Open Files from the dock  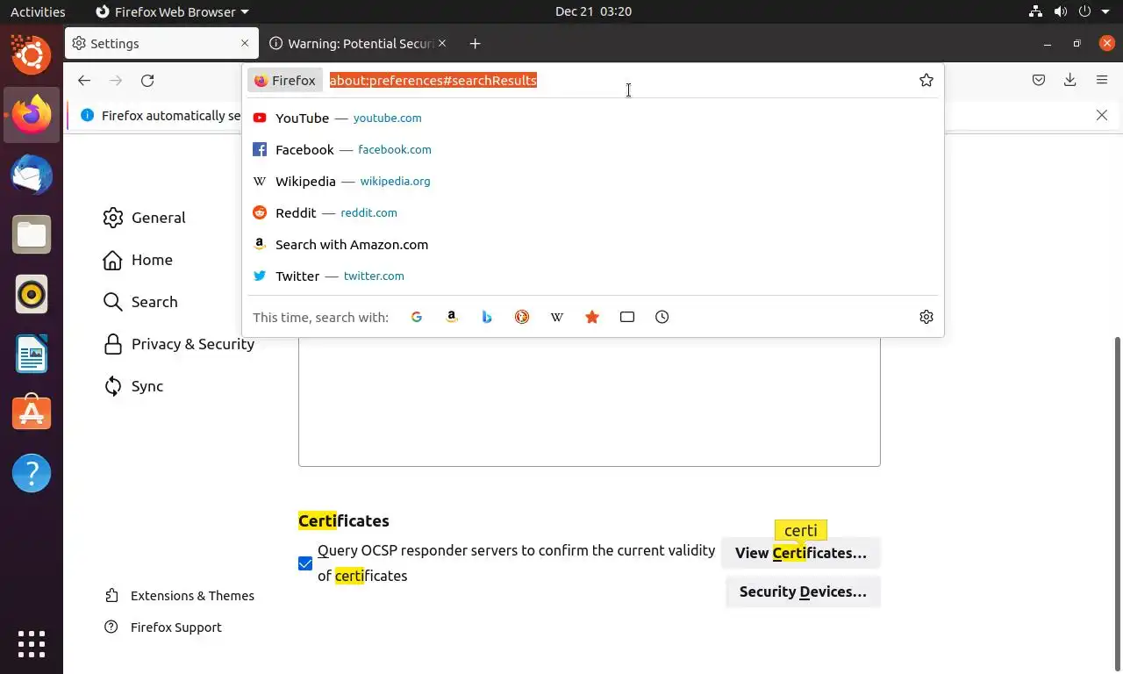coord(32,234)
